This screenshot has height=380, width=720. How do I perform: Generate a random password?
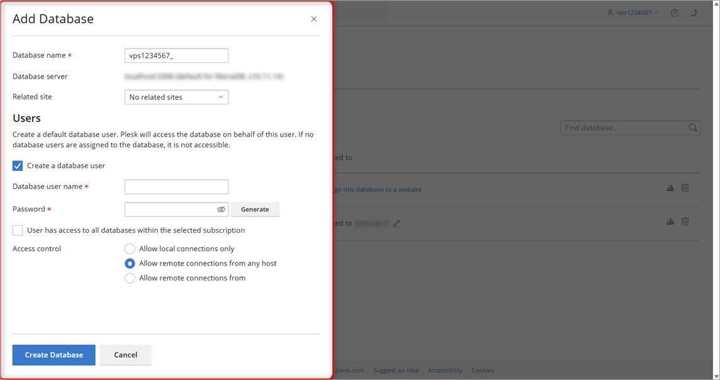pos(255,210)
